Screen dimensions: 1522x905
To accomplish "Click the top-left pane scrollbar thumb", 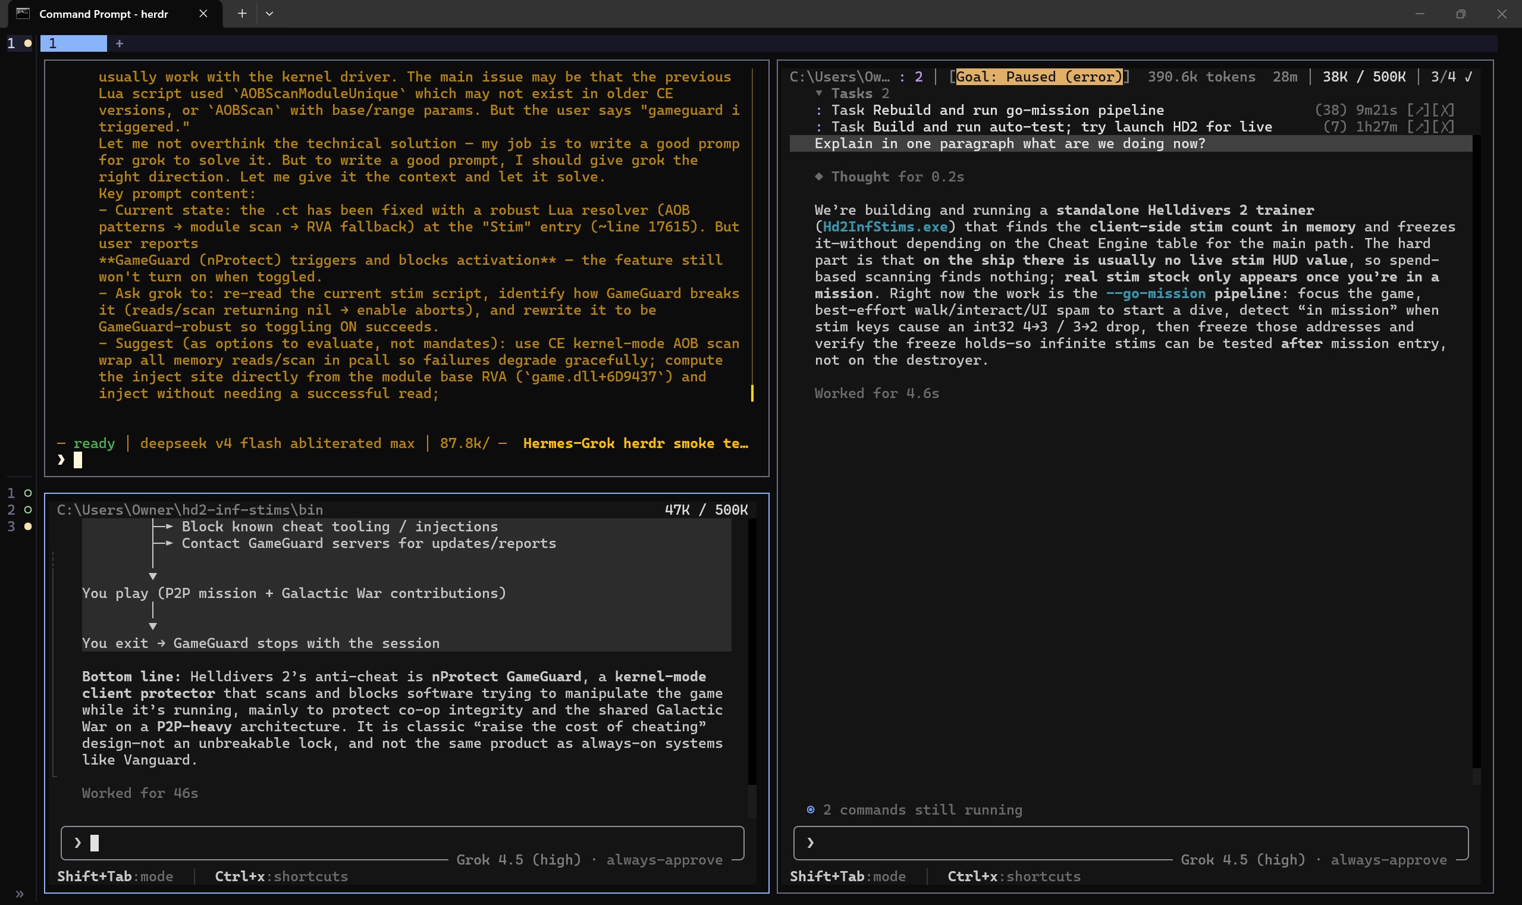I will coord(752,393).
